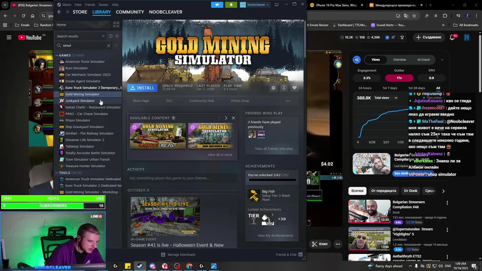Open Steam Big Picture mode icon
Screen dimensions: 482x271
point(277,5)
